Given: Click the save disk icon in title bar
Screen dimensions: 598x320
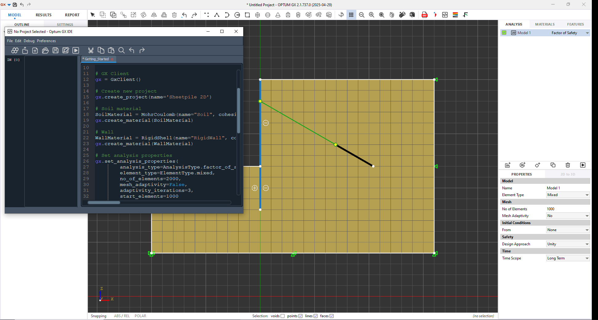Looking at the screenshot, I should pyautogui.click(x=14, y=5).
